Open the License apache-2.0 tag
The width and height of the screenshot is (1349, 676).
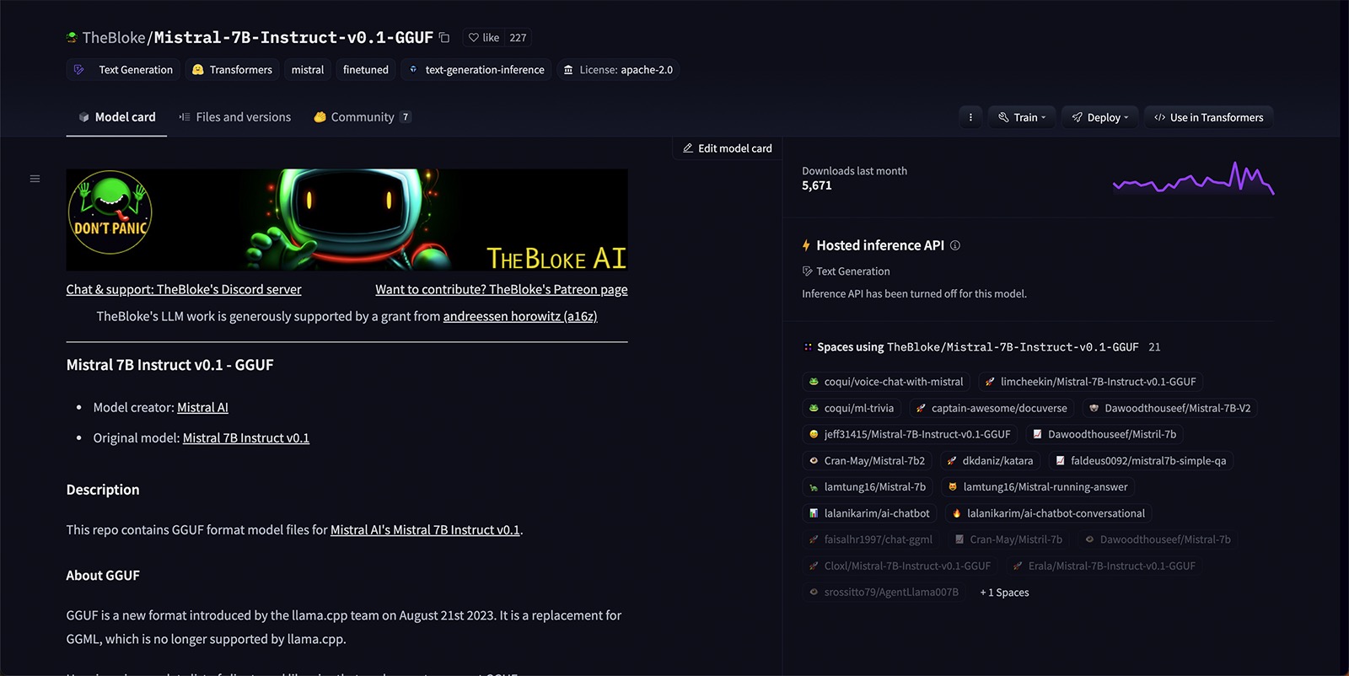click(x=618, y=70)
